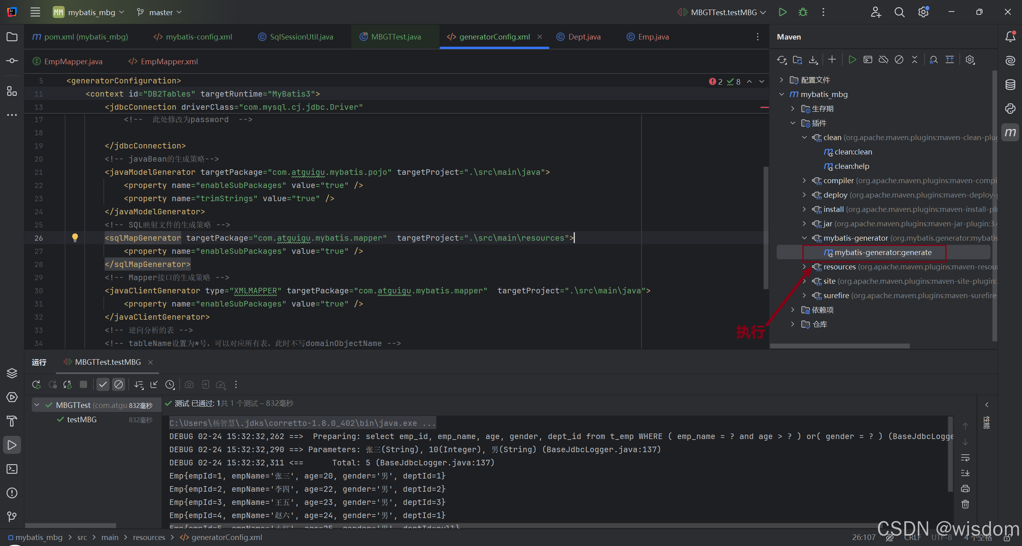This screenshot has width=1022, height=546.
Task: Open Search Everywhere magnifier
Action: (899, 12)
